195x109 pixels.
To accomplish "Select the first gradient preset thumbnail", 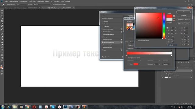I will click(x=128, y=25).
